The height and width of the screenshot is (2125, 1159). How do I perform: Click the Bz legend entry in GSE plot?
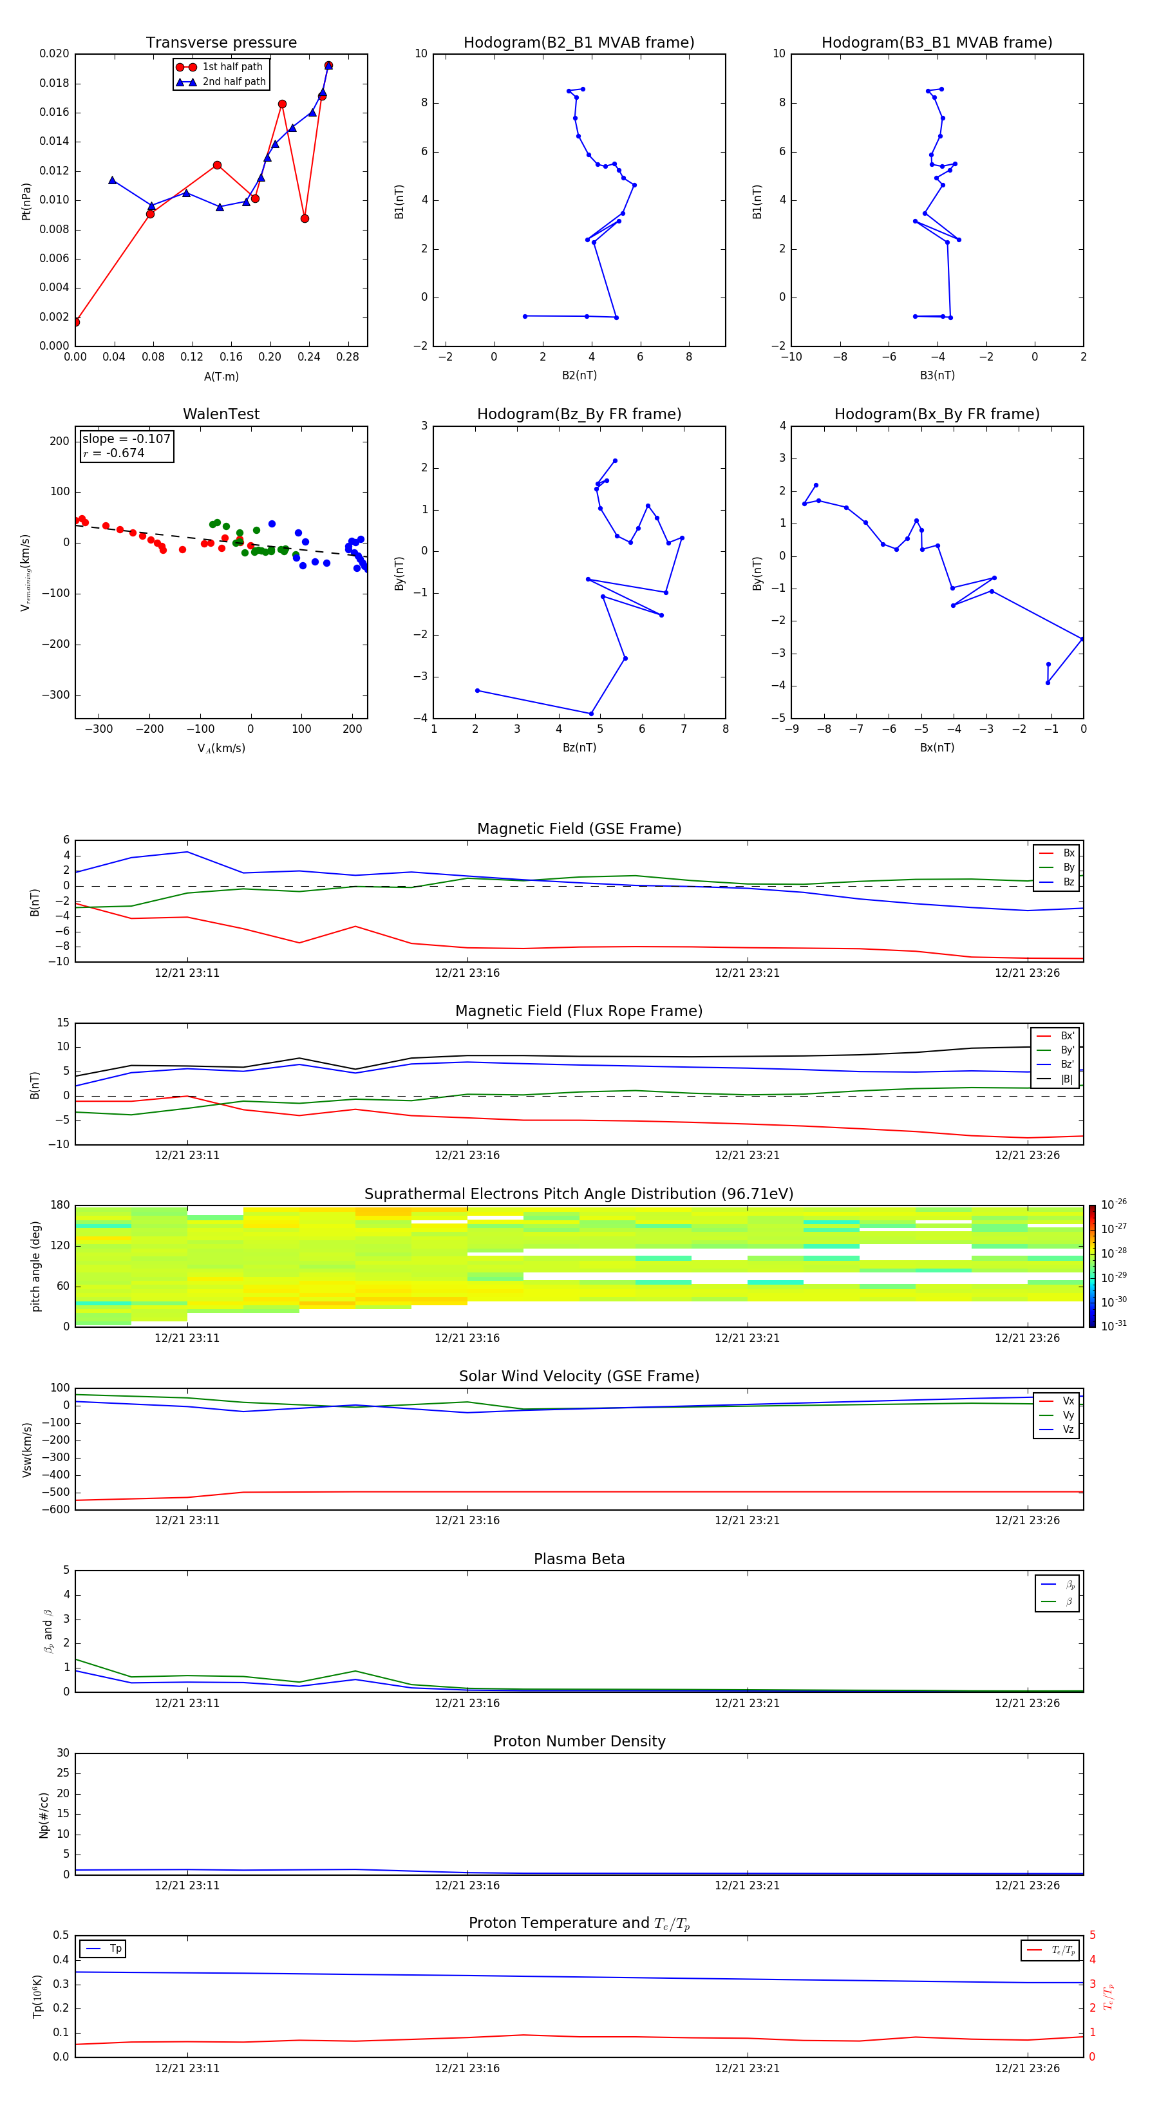point(1057,882)
